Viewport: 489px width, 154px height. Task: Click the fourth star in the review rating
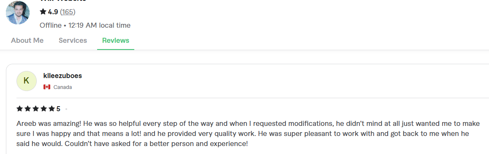(43, 108)
